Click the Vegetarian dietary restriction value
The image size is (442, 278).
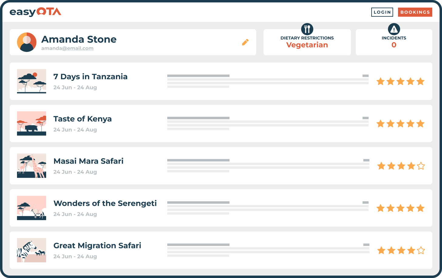(x=307, y=45)
